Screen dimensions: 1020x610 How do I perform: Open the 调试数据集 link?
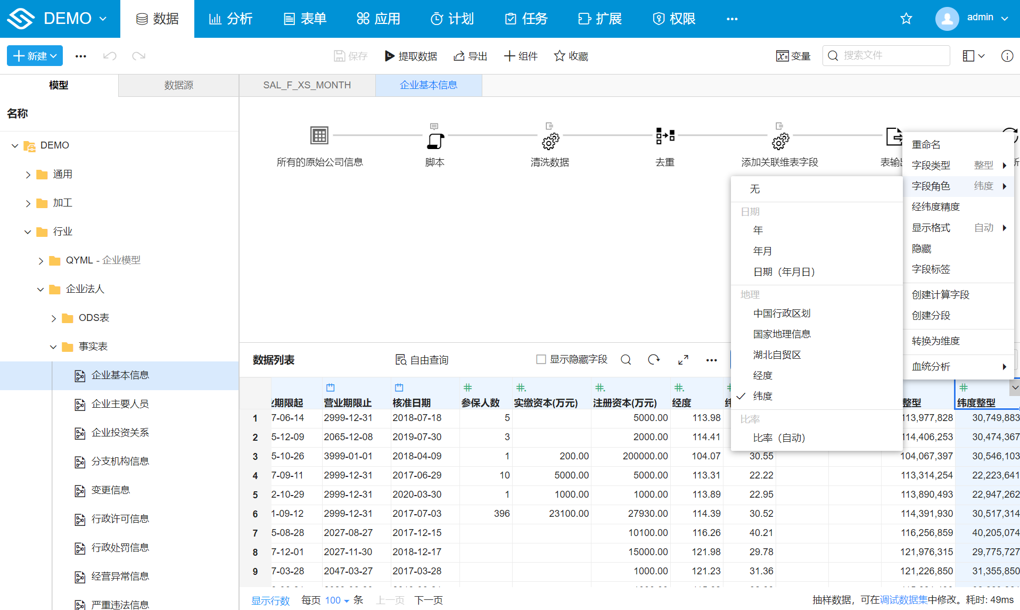(x=903, y=600)
